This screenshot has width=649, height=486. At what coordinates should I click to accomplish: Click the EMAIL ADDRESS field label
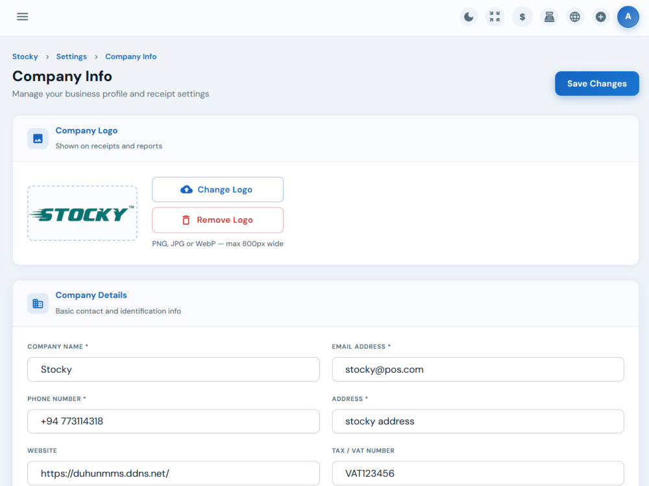[x=361, y=347]
